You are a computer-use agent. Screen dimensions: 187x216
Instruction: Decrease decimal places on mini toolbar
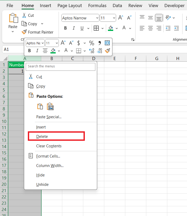tap(100, 51)
